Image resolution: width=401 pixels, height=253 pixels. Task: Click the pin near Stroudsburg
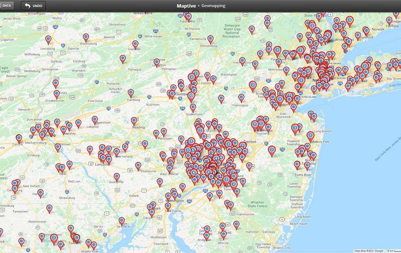[211, 39]
